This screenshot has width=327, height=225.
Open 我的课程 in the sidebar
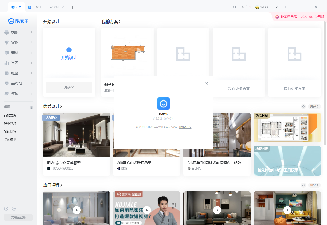(10, 132)
